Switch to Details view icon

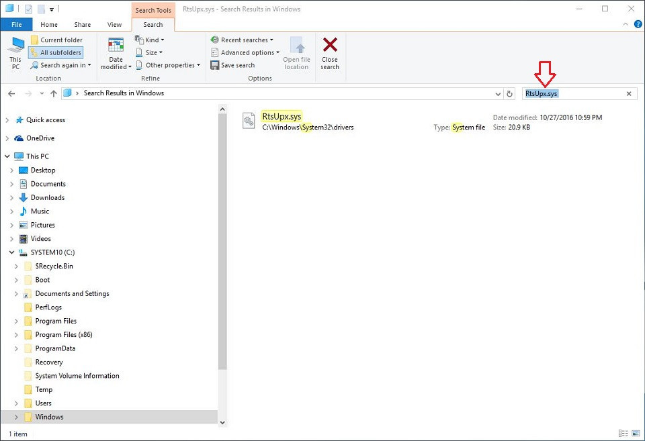tap(623, 434)
